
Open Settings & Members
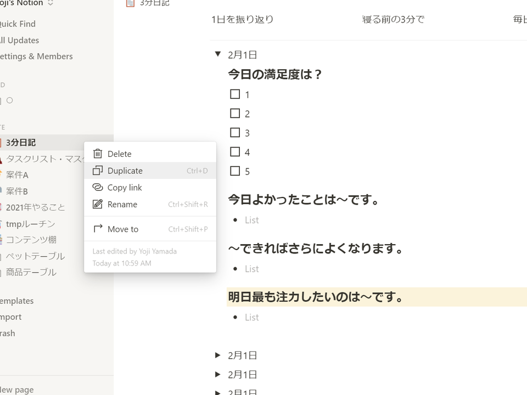36,56
